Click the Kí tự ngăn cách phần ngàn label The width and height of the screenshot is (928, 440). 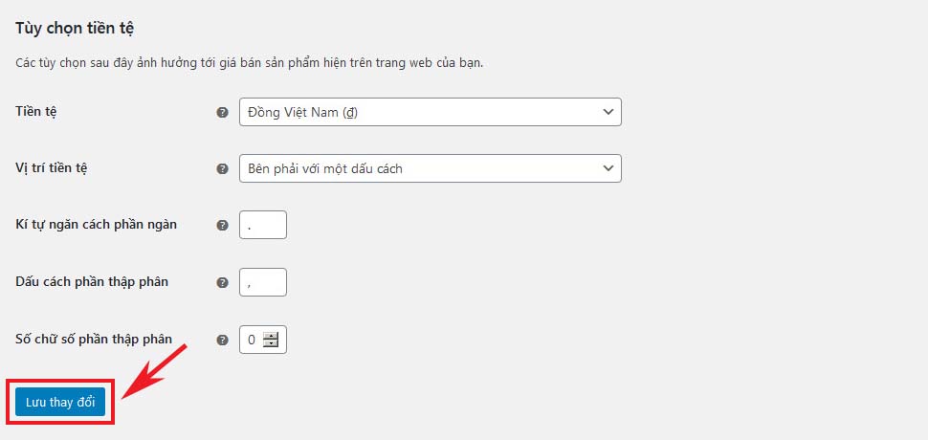point(96,225)
